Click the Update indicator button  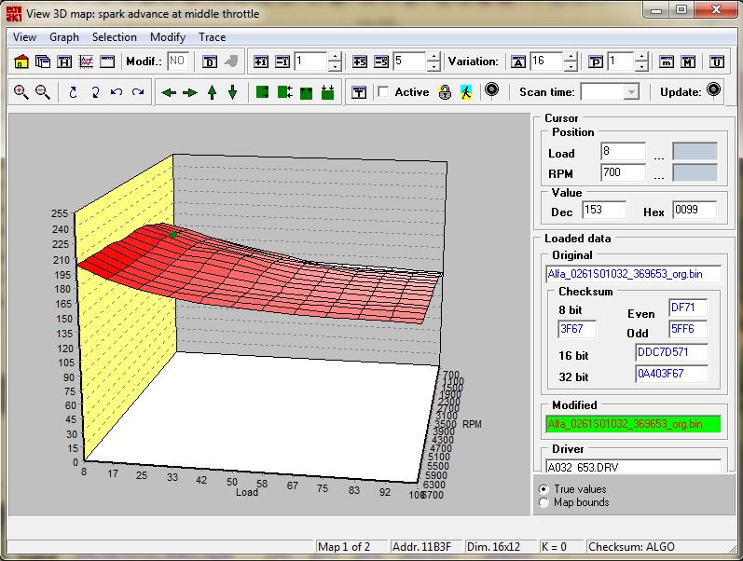pyautogui.click(x=714, y=90)
